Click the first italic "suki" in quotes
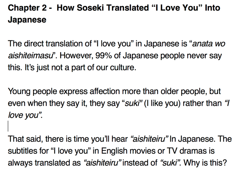Viewport: 237px width, 173px height. pyautogui.click(x=132, y=103)
